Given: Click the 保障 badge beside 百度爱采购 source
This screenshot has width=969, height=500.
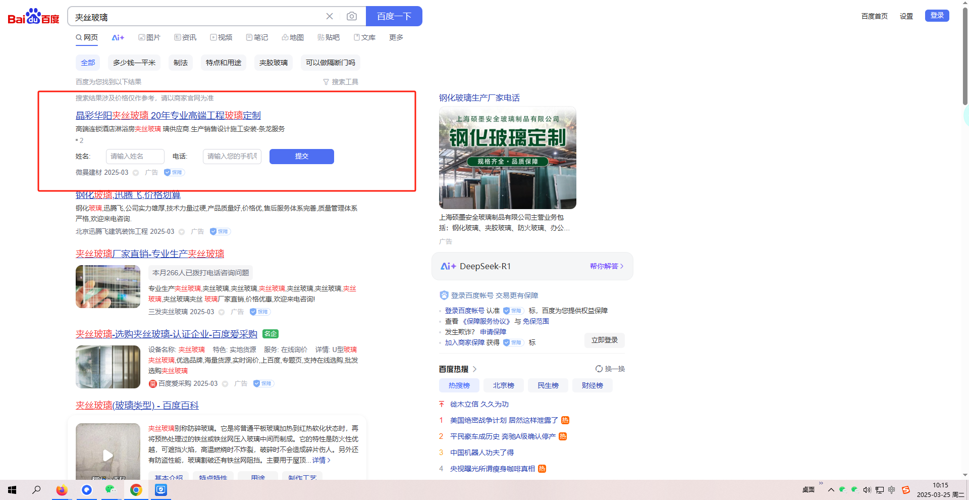Looking at the screenshot, I should (x=264, y=383).
